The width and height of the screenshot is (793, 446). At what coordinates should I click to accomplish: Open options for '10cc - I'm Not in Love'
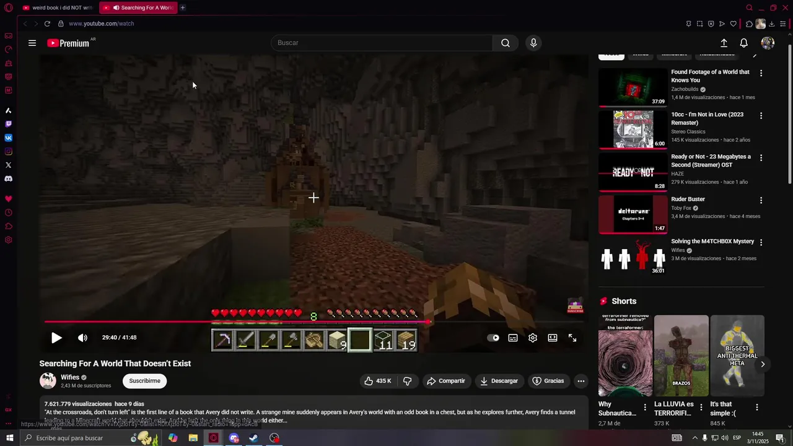pyautogui.click(x=761, y=116)
